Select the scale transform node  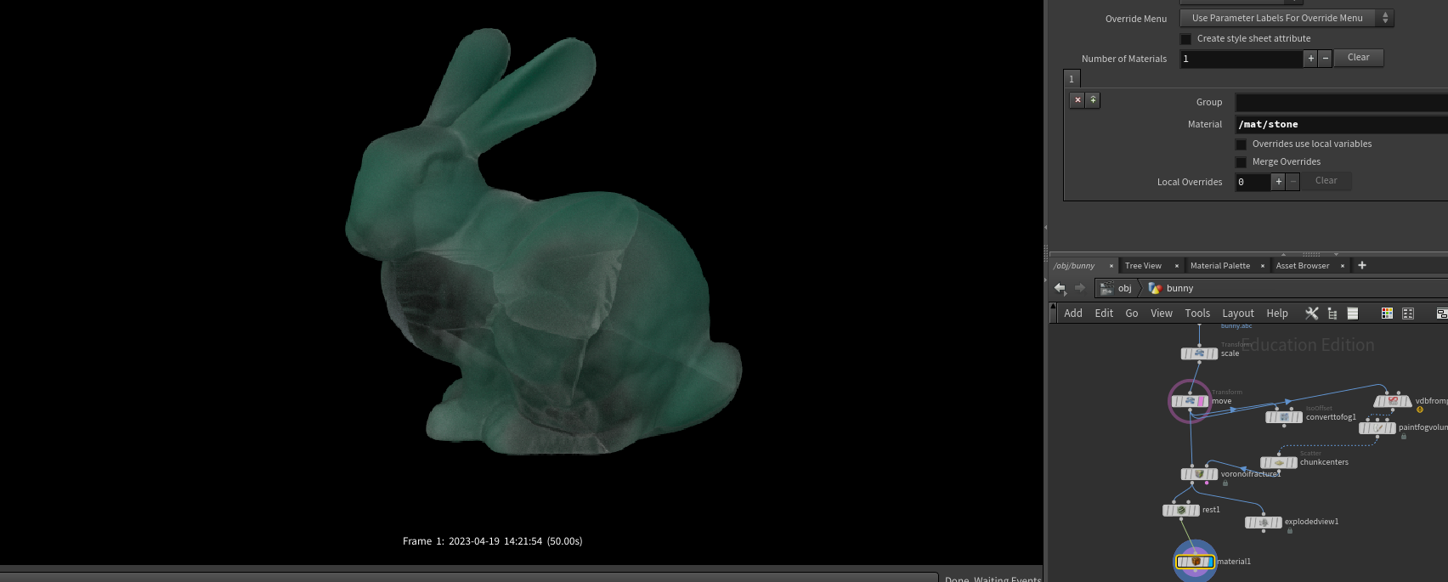pyautogui.click(x=1199, y=353)
